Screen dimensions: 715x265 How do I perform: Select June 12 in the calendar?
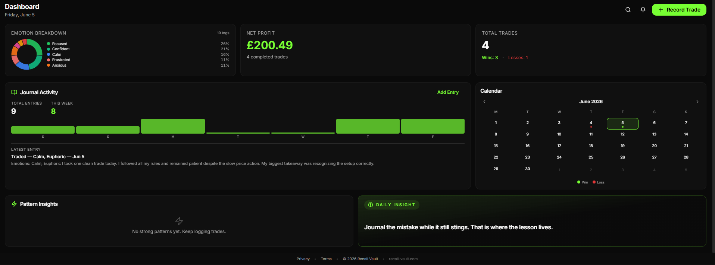tap(622, 134)
